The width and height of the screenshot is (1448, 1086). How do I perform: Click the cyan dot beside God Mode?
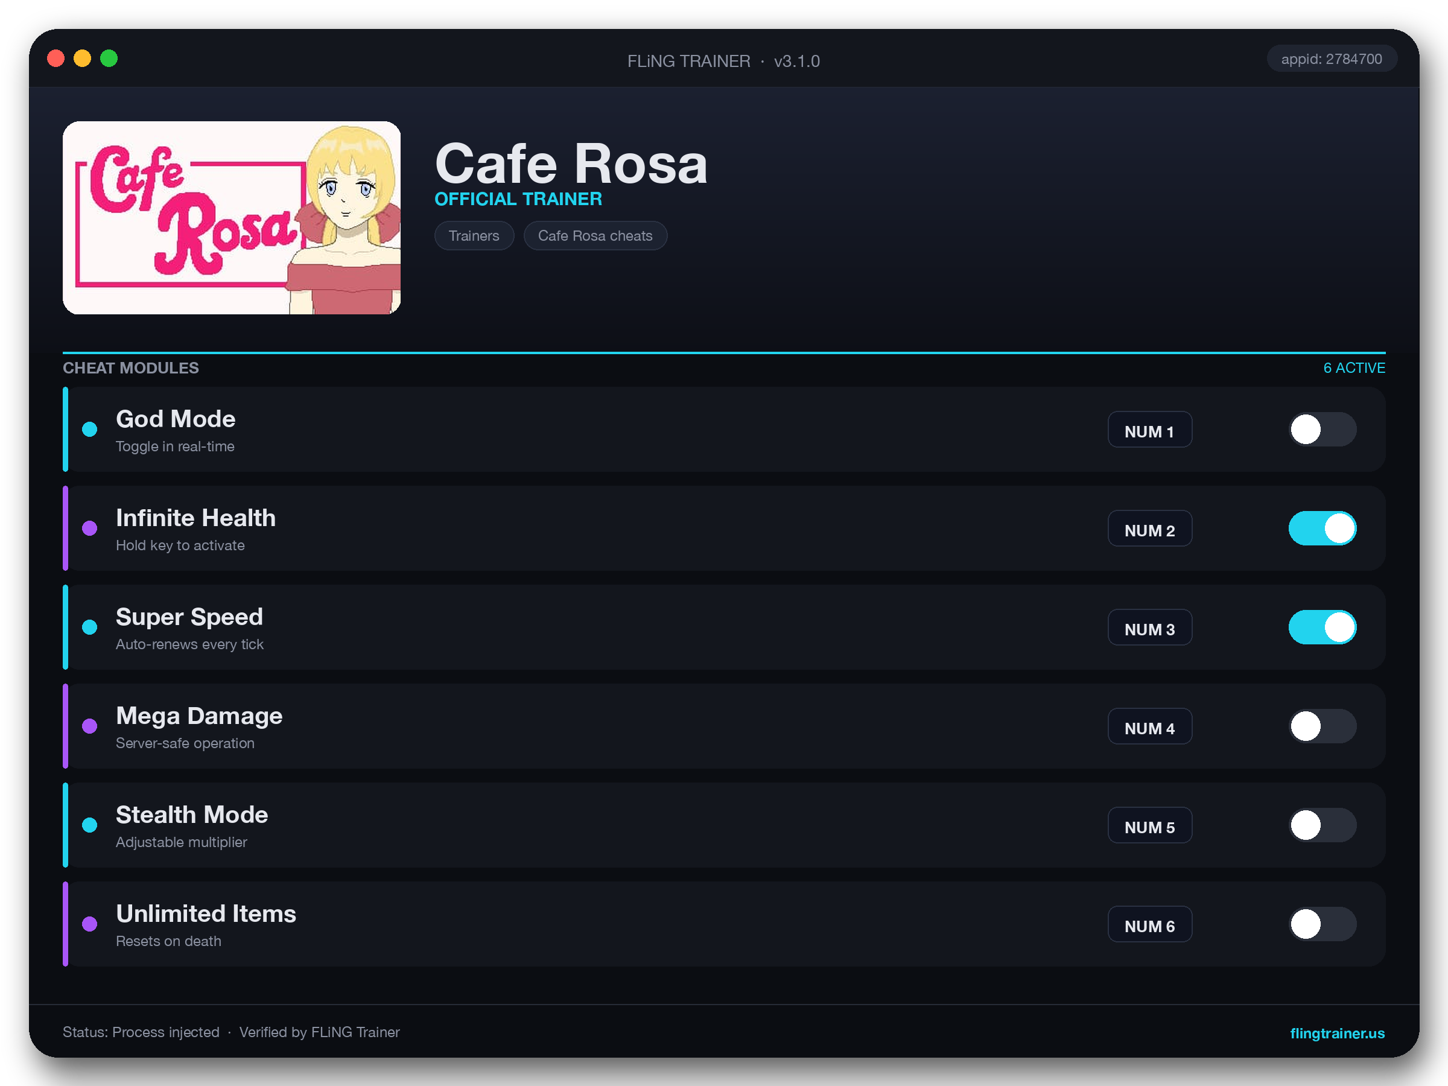click(x=90, y=430)
